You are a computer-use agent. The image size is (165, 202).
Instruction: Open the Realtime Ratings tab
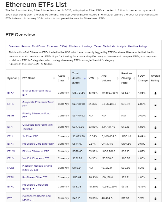[138, 46]
